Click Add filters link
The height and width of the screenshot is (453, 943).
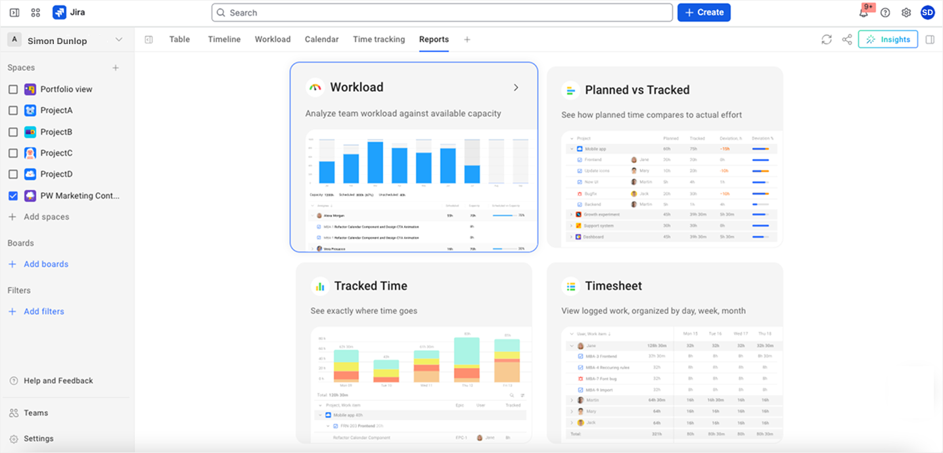pyautogui.click(x=36, y=312)
